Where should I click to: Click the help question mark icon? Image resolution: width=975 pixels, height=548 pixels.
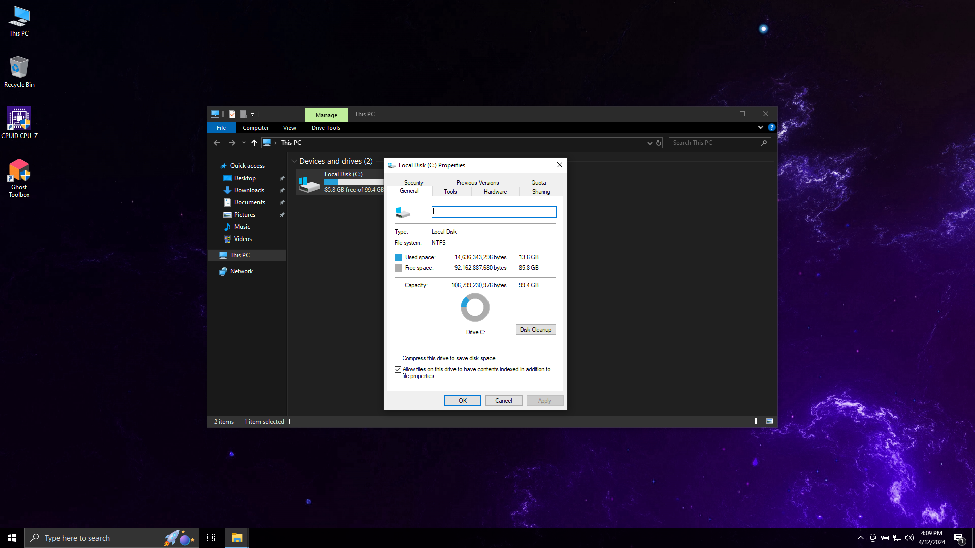(771, 127)
